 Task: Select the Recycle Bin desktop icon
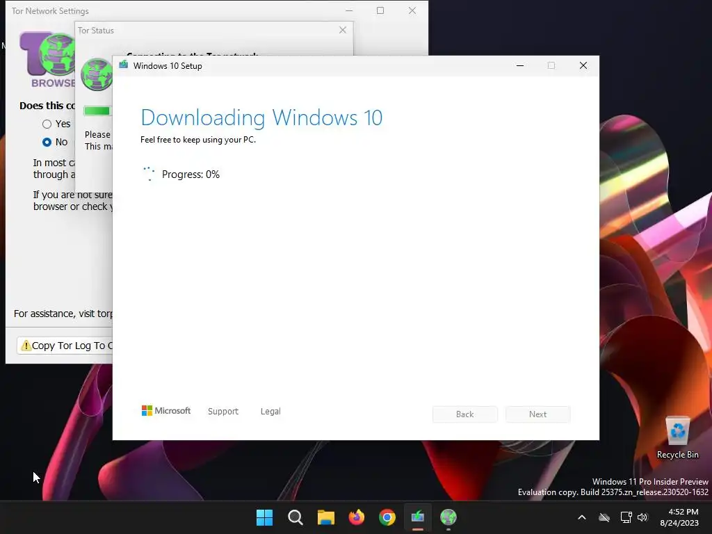(x=677, y=438)
